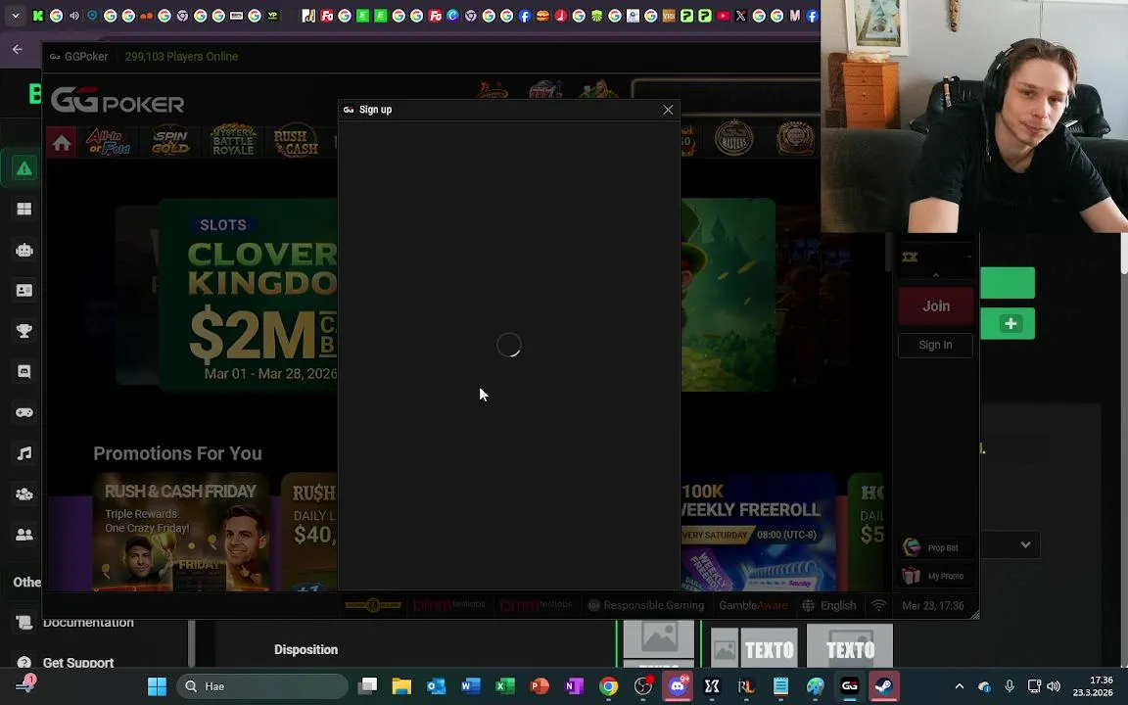The image size is (1128, 705).
Task: Select the X (Twitter) tab in the browser
Action: click(741, 15)
